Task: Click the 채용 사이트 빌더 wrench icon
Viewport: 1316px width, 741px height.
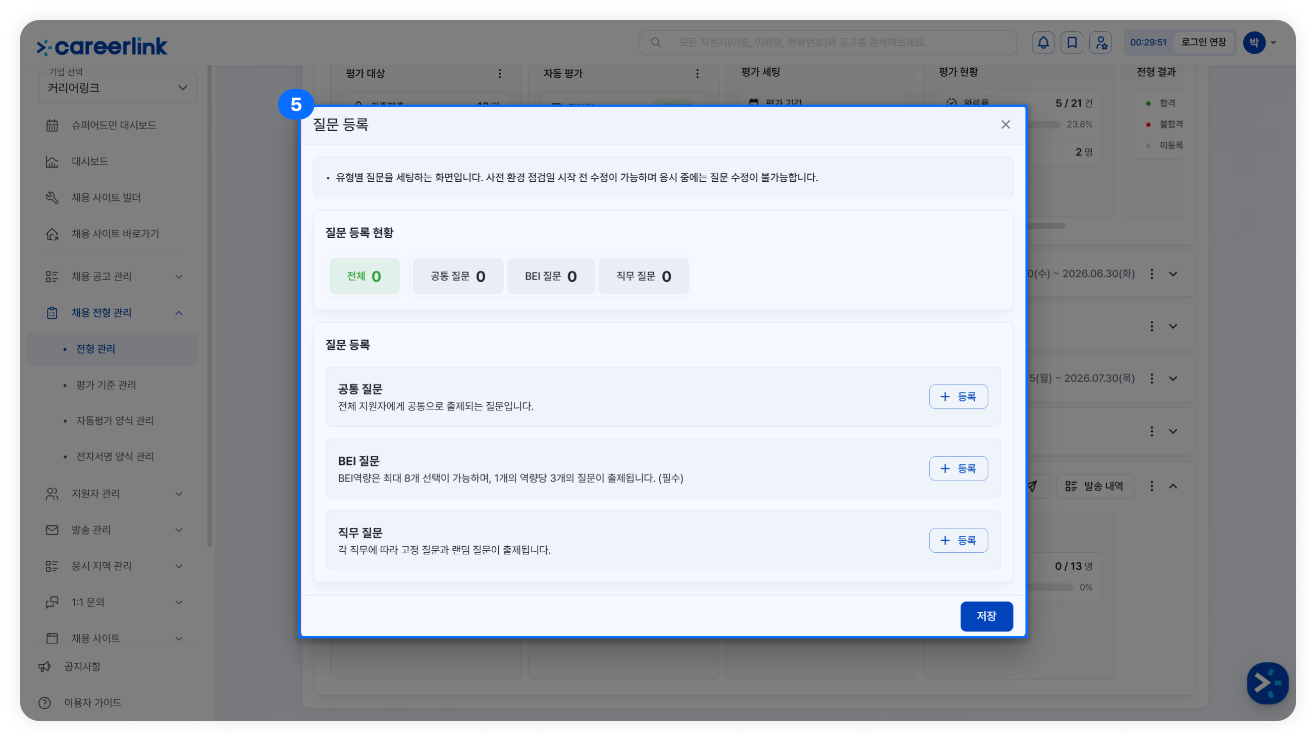Action: tap(52, 198)
